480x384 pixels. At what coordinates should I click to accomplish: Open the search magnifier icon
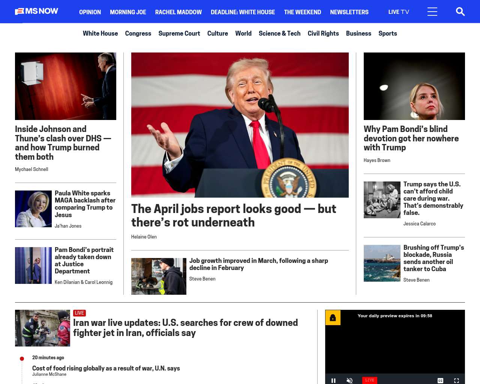[x=460, y=12]
